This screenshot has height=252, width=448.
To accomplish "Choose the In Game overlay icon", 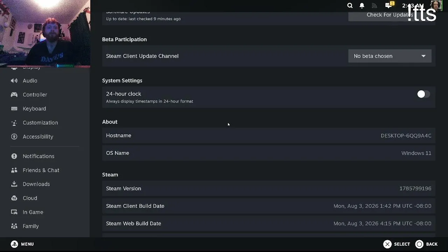I will pos(14,212).
